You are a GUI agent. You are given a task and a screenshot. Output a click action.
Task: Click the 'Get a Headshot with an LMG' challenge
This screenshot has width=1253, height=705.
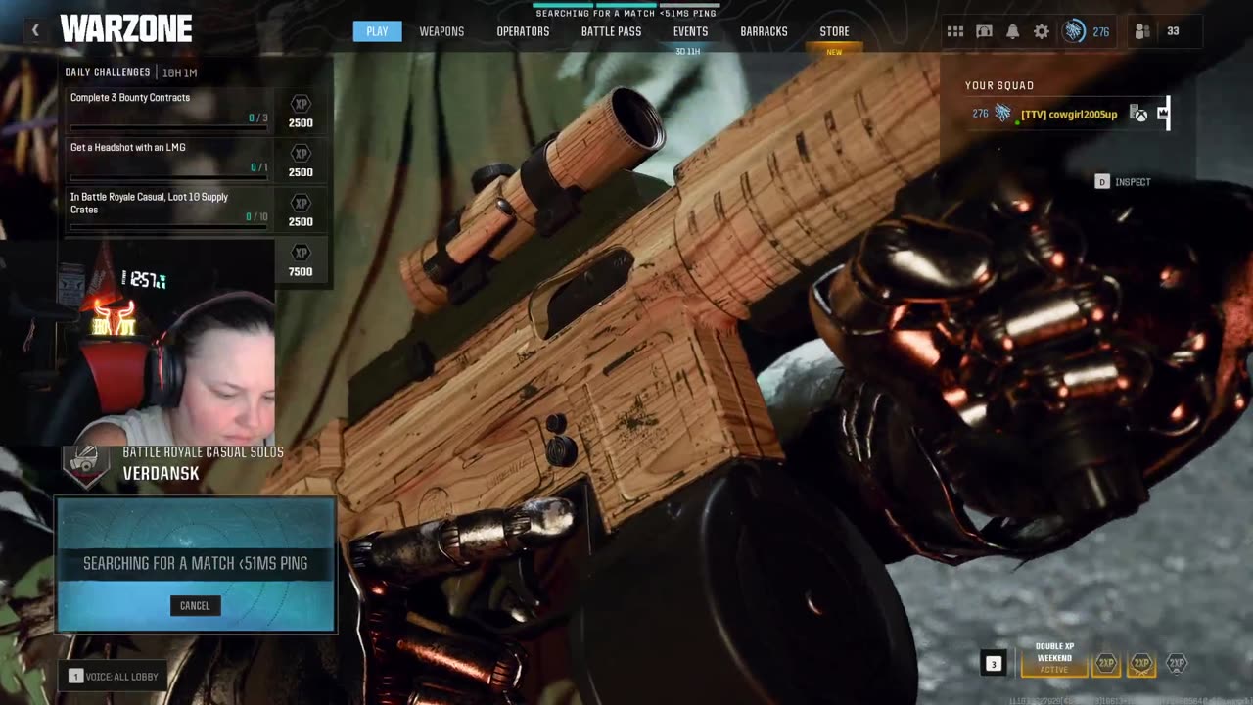(128, 147)
